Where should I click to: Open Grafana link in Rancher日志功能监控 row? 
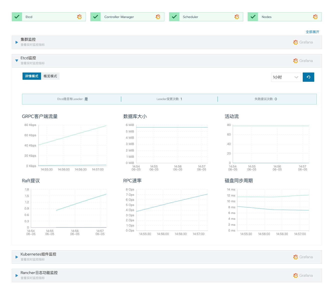tap(303, 275)
